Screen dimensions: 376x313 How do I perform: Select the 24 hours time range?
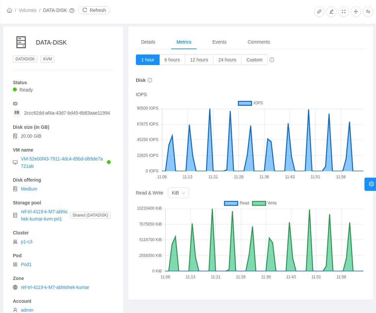(227, 60)
